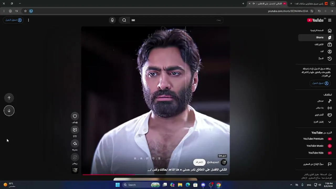Viewport: 336px width, 189px height.
Task: Open Microsoft Store from taskbar
Action: (x=195, y=185)
